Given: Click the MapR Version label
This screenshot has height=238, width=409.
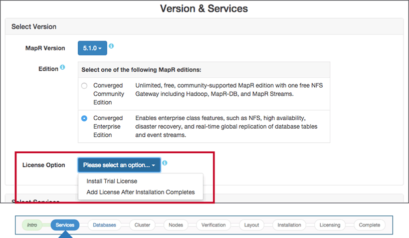Looking at the screenshot, I should (x=45, y=48).
